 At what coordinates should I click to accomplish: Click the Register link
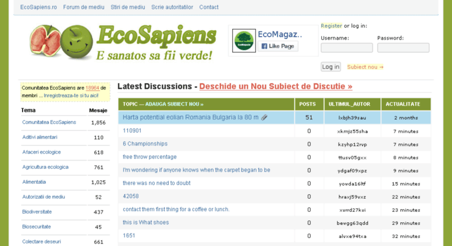tap(331, 26)
